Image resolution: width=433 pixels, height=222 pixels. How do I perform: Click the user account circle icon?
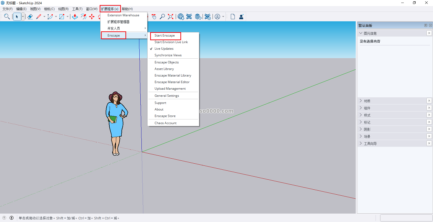point(217,17)
